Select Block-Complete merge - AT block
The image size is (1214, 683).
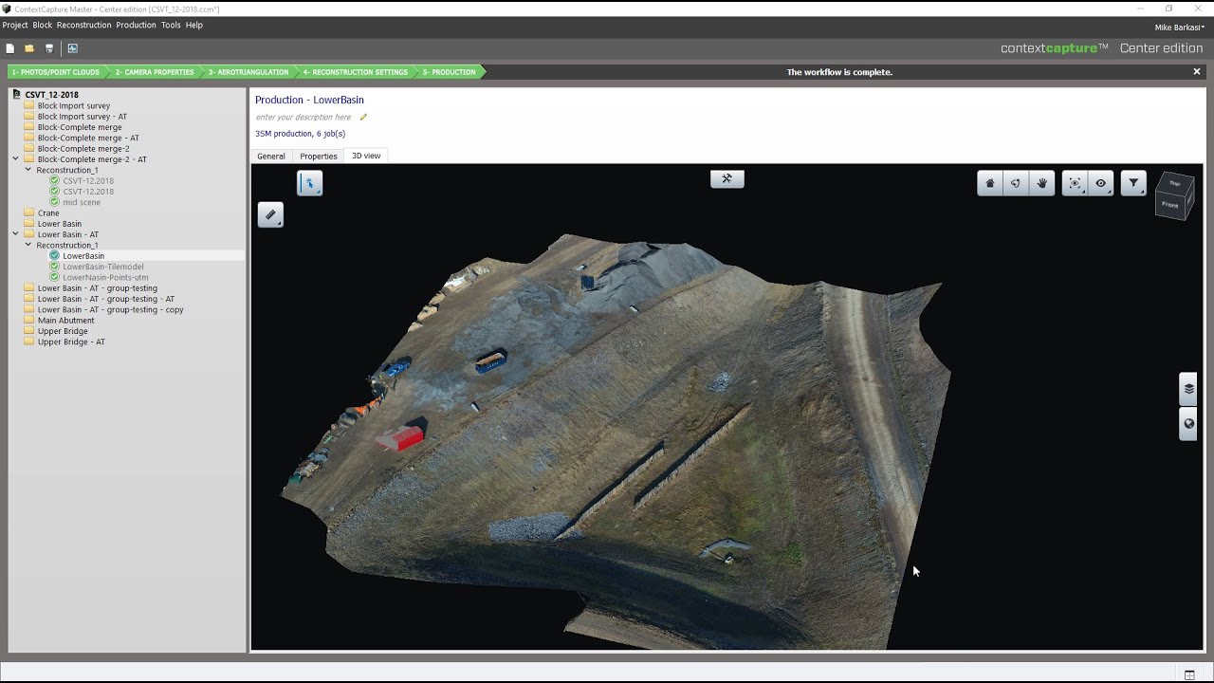click(88, 138)
